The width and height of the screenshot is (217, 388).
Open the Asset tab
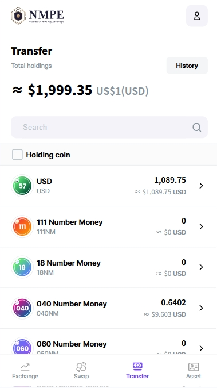point(194,371)
